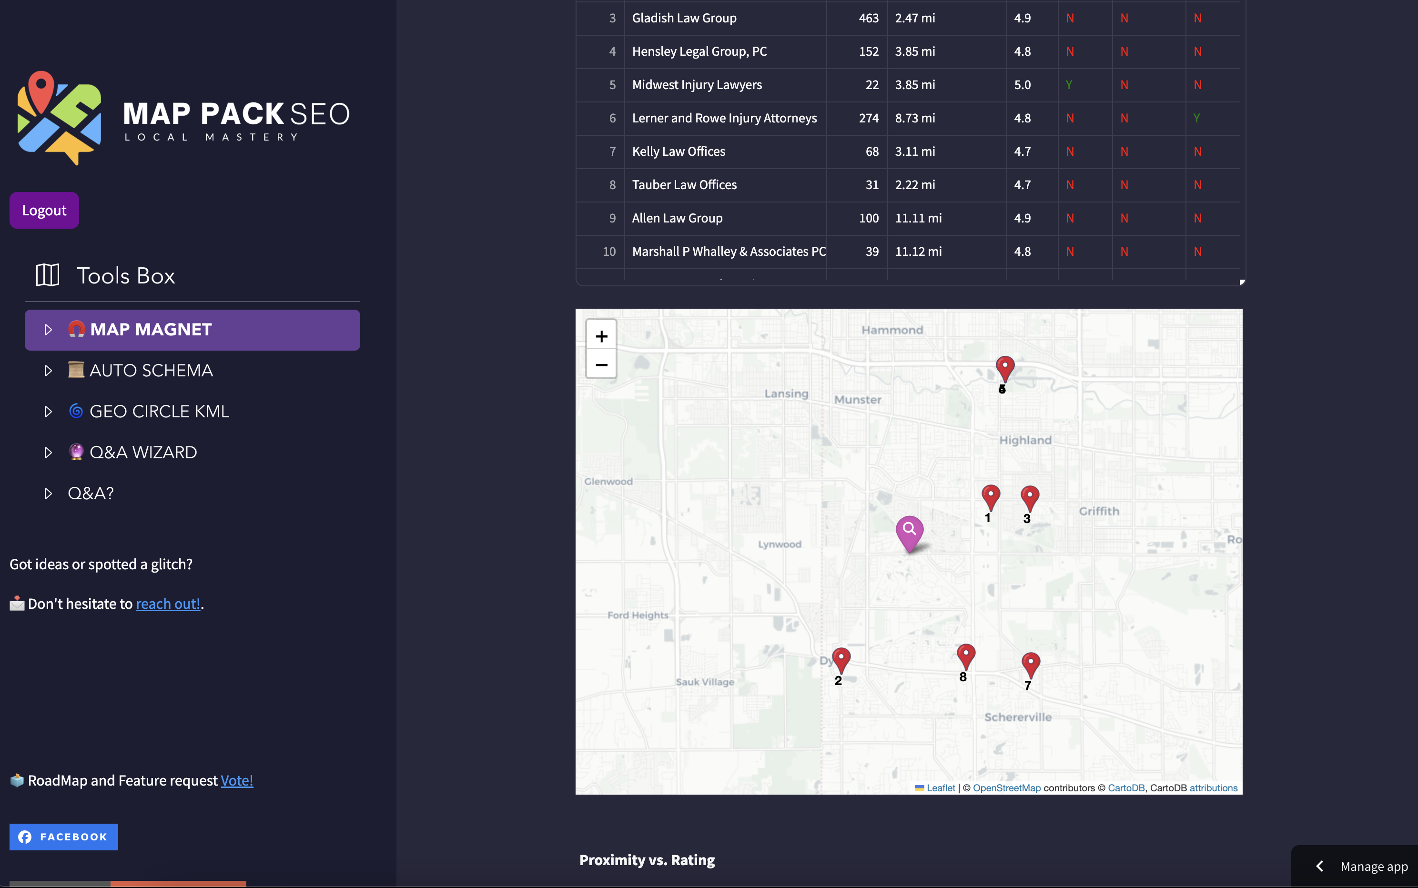Click the FACEBOOK button
1418x888 pixels.
click(x=63, y=837)
